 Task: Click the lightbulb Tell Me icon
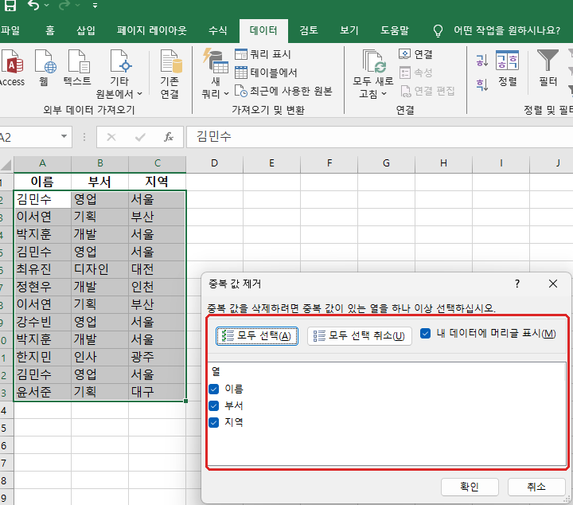438,31
